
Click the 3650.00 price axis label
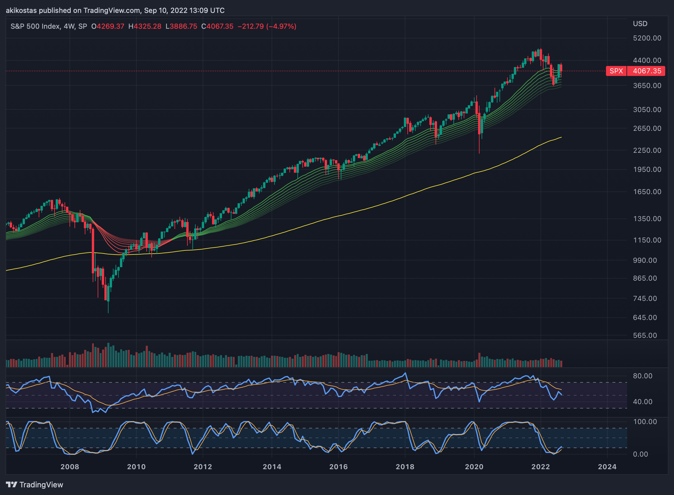pos(647,86)
